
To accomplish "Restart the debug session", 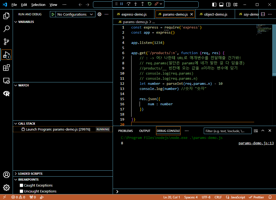I will [x=150, y=4].
